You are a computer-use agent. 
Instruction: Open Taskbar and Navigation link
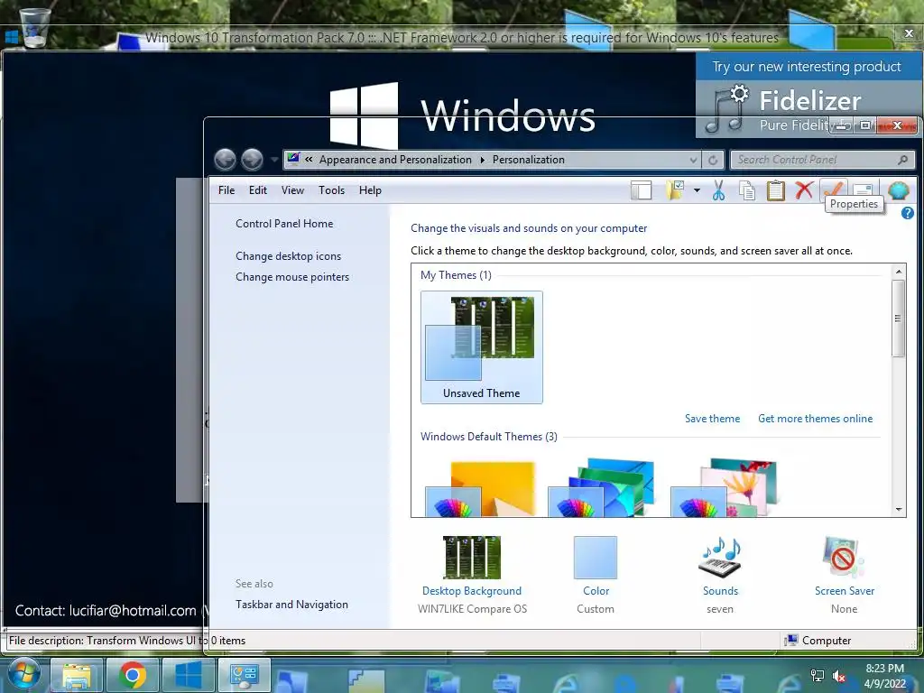[x=291, y=605]
